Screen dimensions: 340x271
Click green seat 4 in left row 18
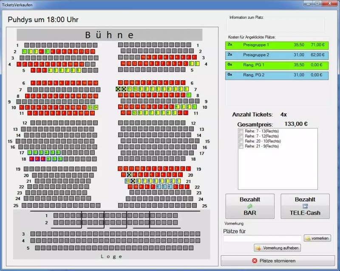pos(48,159)
